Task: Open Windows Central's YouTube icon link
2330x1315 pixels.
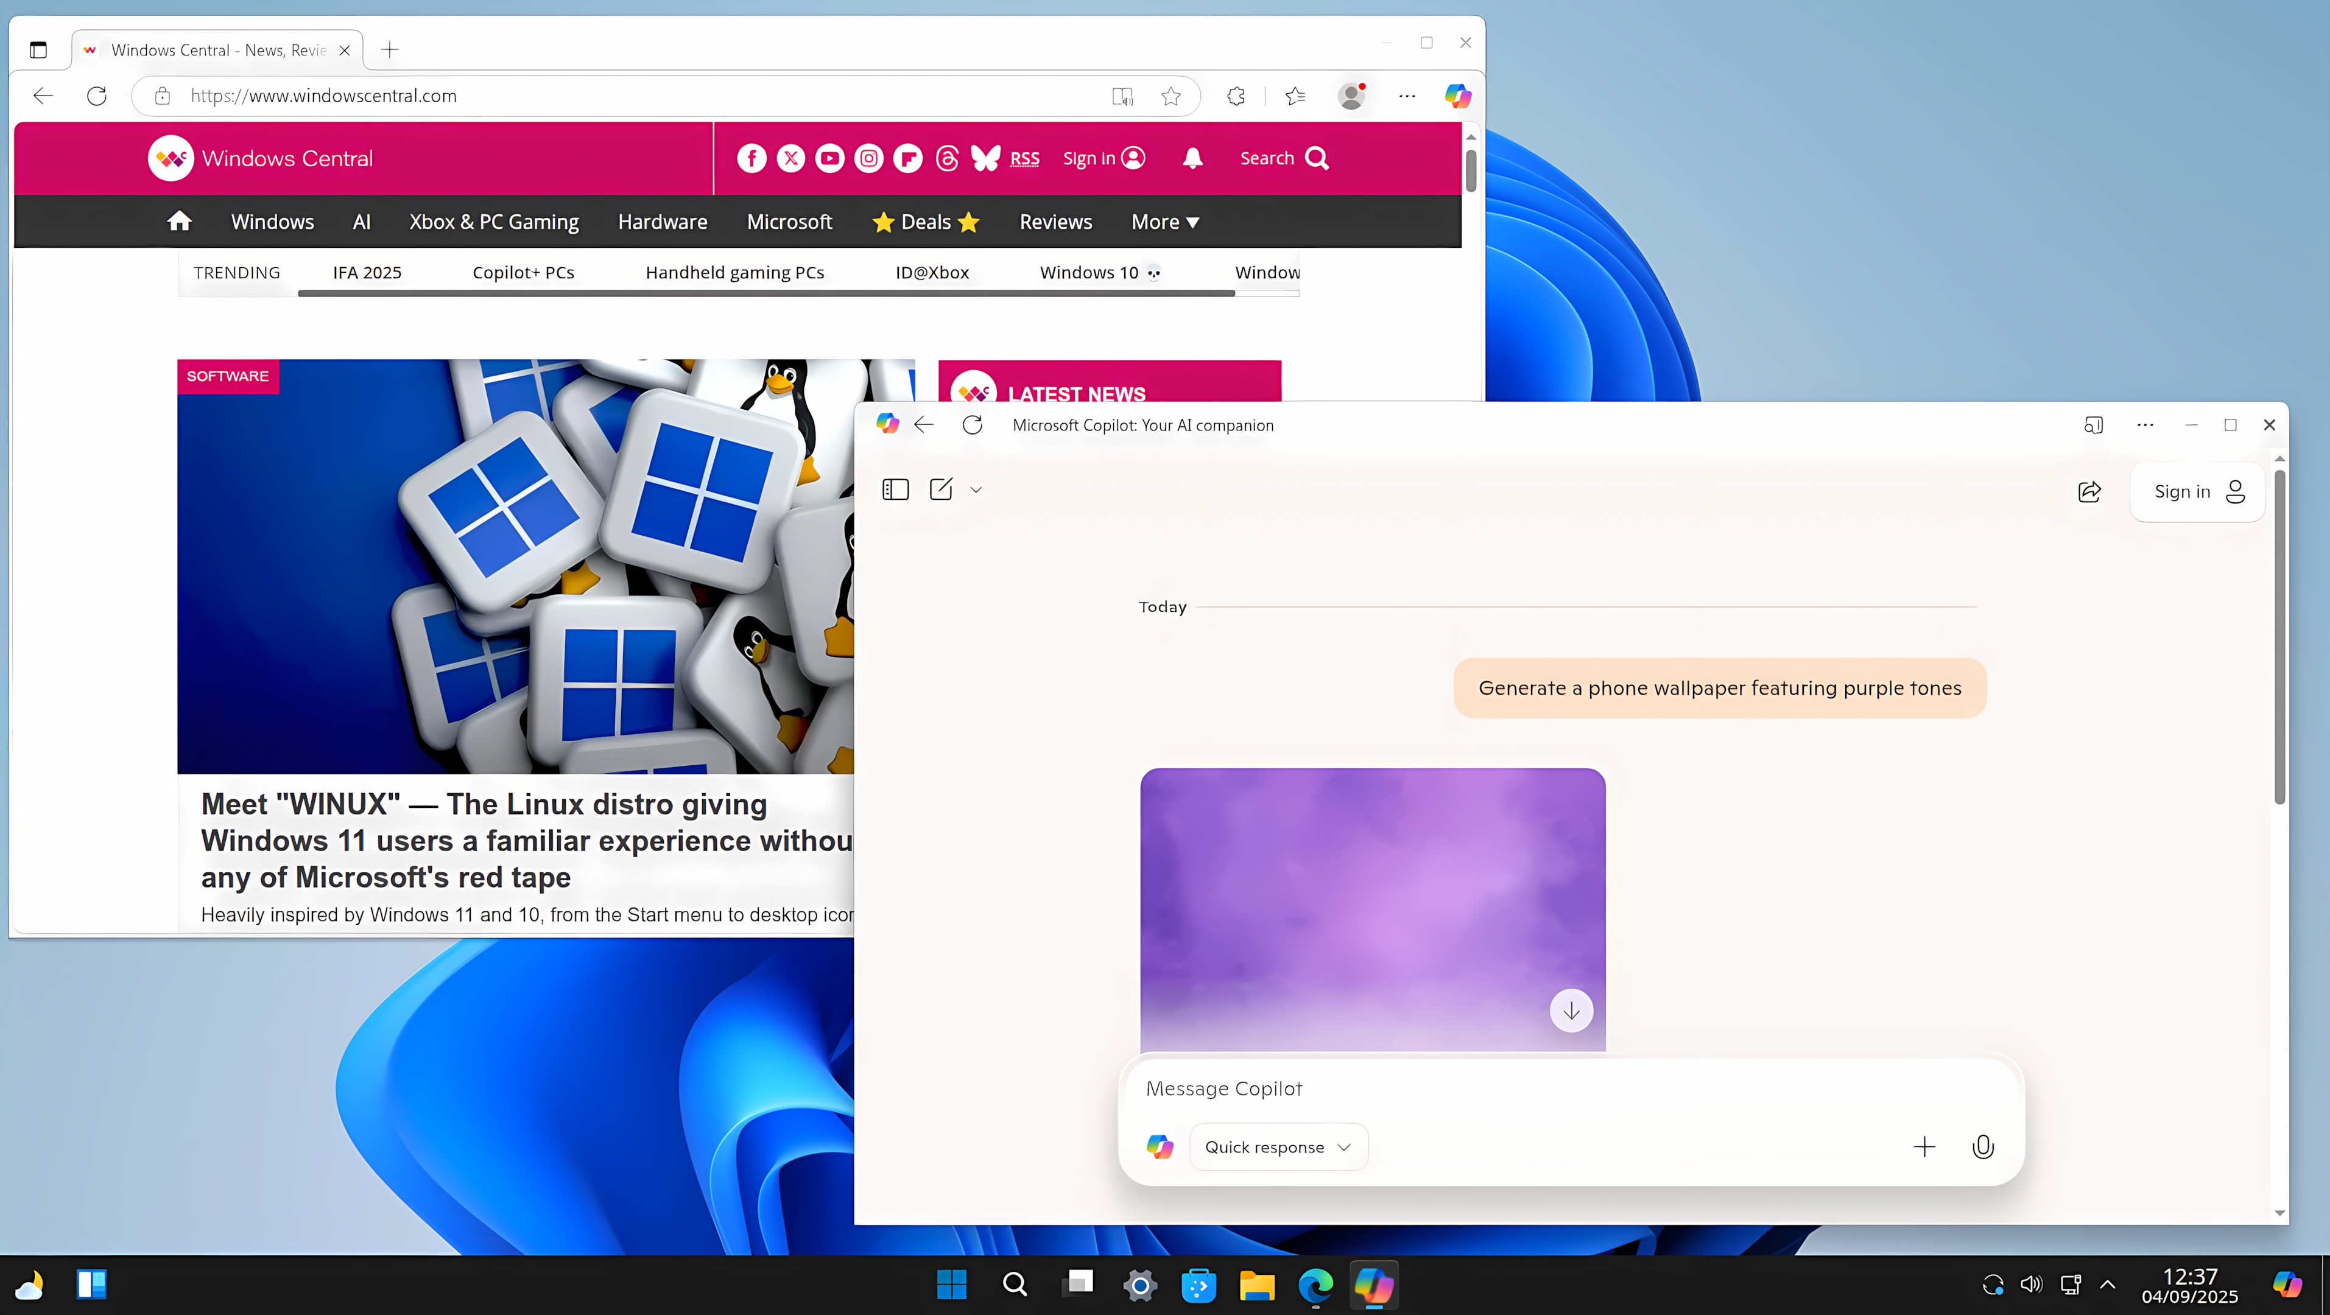Action: pos(829,158)
